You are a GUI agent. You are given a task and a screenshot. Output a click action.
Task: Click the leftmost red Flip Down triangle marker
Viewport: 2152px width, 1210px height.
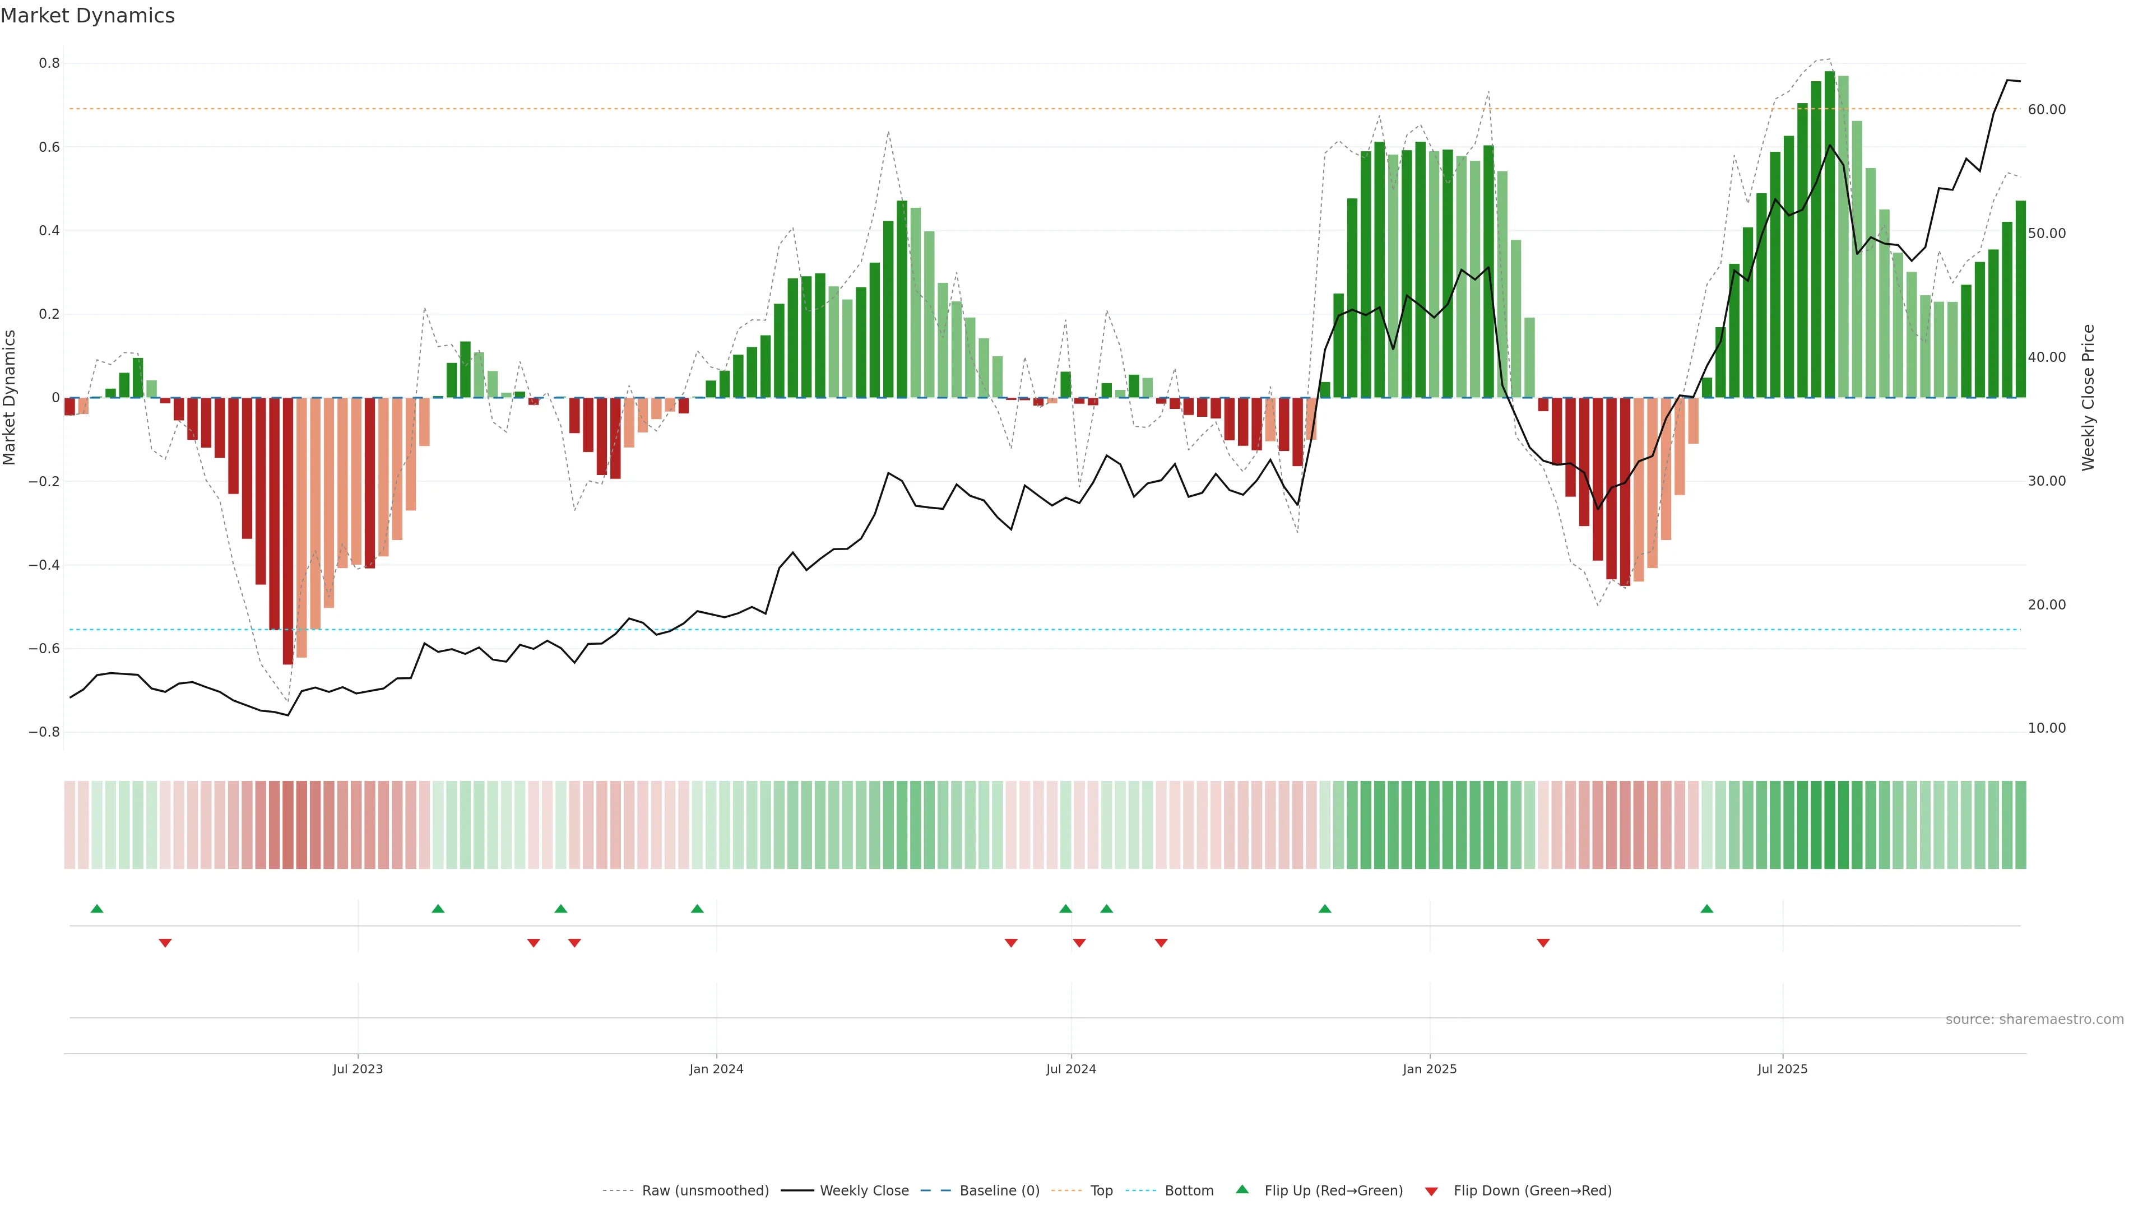point(165,943)
